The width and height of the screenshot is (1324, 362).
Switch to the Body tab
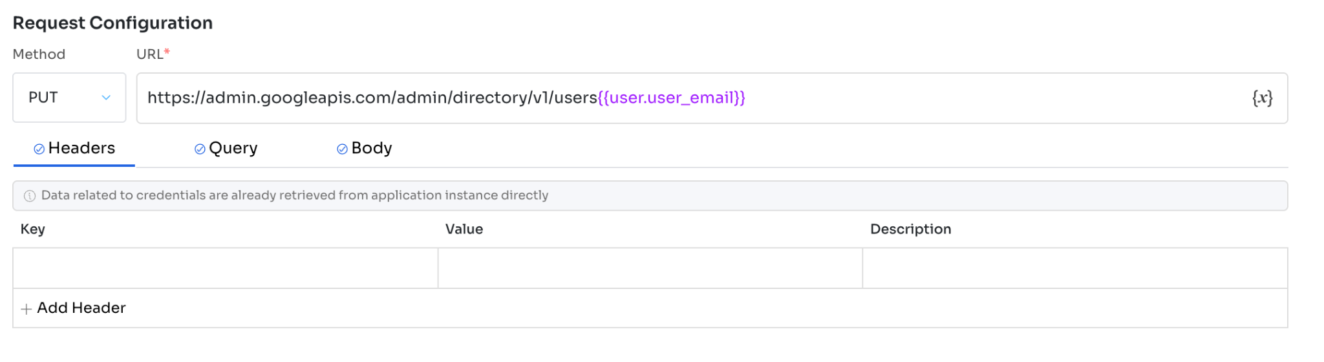tap(371, 149)
